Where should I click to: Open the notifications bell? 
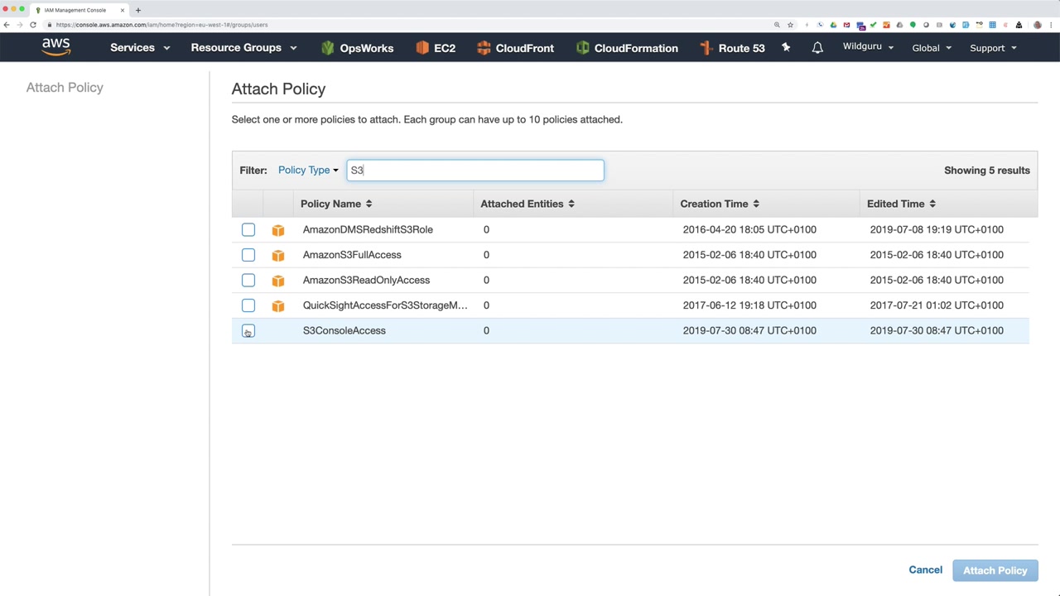817,48
